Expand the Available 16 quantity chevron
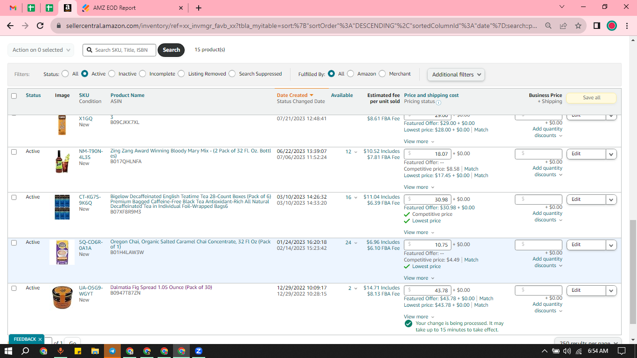637x358 pixels. coord(356,198)
